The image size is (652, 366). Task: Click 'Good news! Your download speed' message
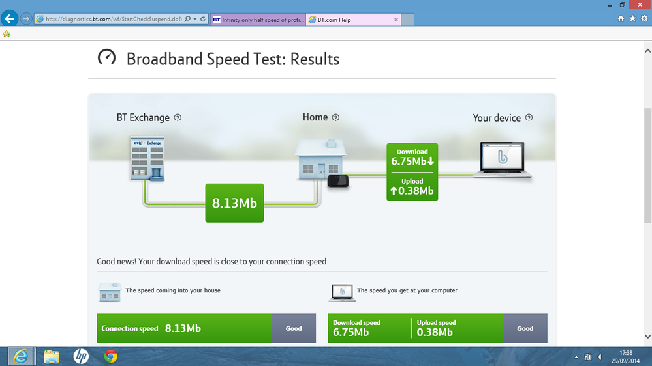[x=211, y=261]
